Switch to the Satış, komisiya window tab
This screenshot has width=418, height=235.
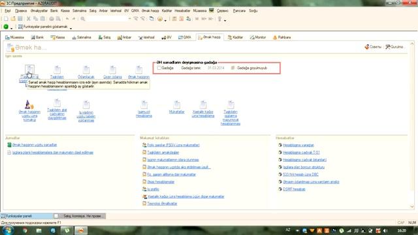(x=80, y=216)
